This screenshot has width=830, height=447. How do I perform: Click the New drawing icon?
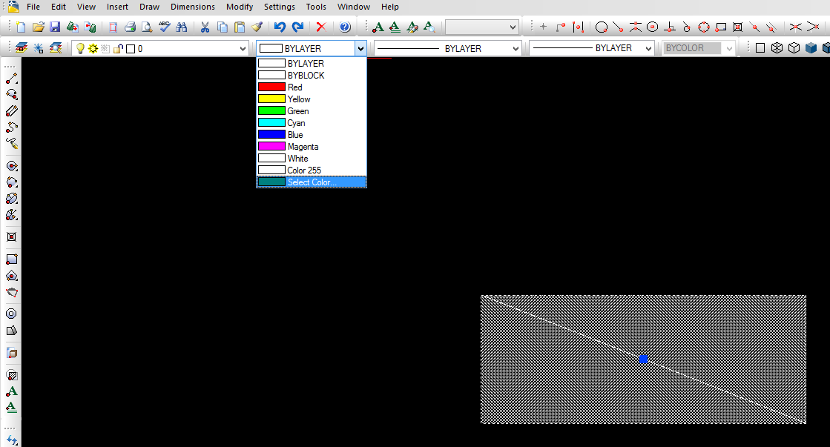(x=21, y=27)
